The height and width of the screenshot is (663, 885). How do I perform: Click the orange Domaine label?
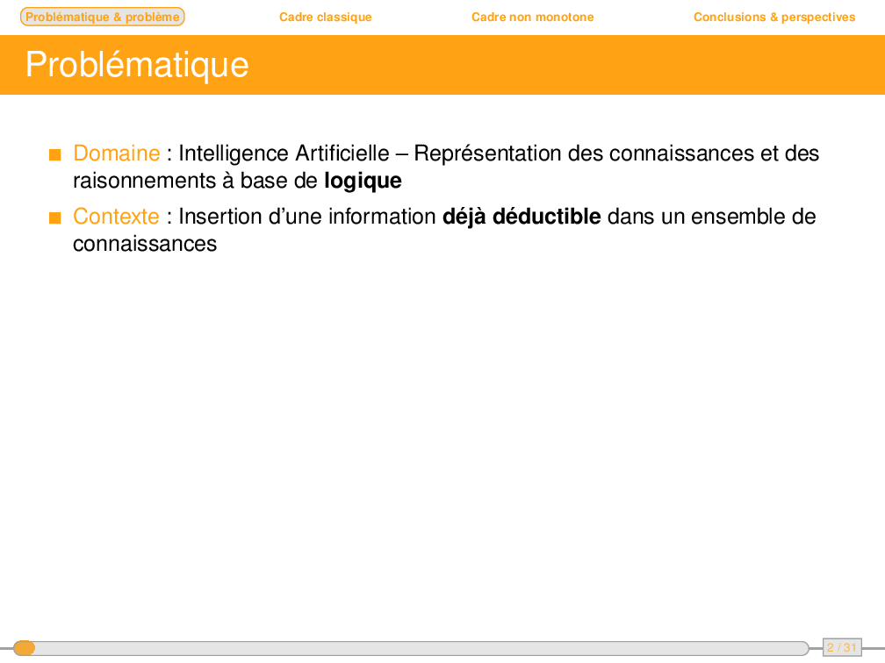pos(116,153)
